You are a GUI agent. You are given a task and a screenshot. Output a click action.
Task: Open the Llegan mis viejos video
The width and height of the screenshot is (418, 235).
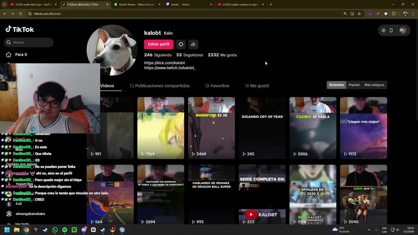coord(363,128)
